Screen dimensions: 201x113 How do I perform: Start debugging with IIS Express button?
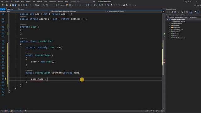pyautogui.click(x=60, y=5)
